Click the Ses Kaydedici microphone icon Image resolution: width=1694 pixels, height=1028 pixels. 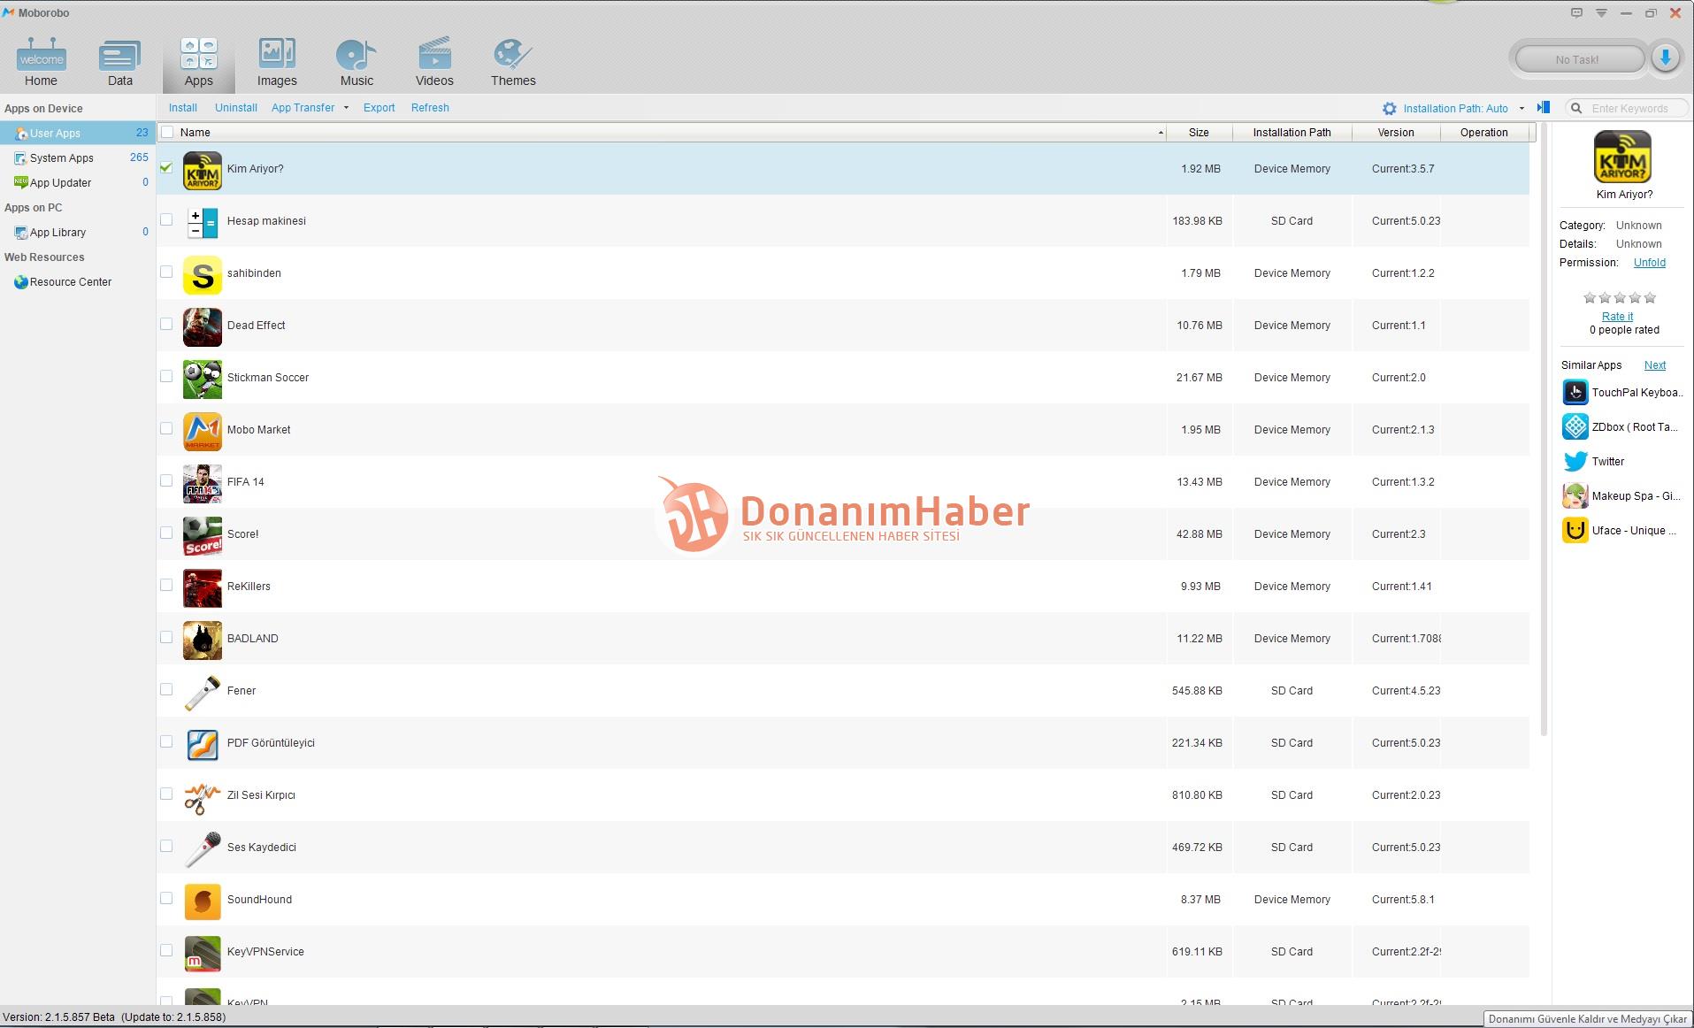click(203, 849)
